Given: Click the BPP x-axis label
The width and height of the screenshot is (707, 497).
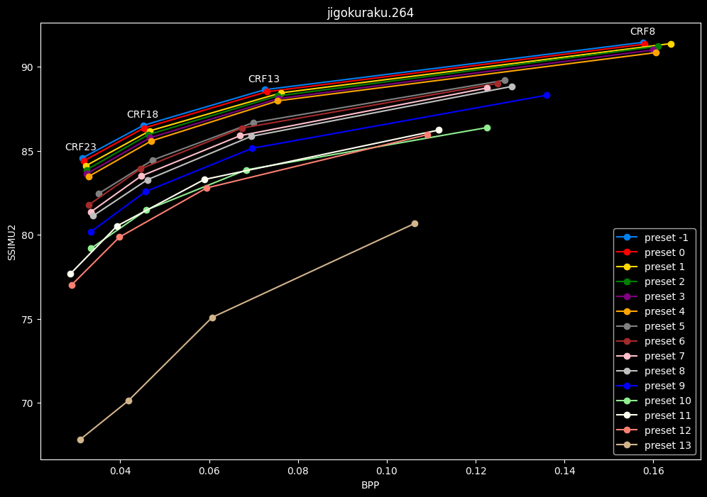Looking at the screenshot, I should tap(371, 485).
